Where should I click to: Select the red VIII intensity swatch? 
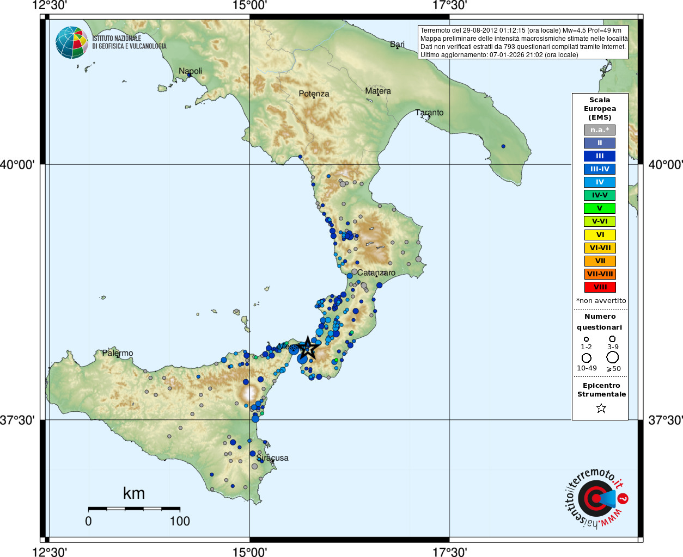(600, 287)
